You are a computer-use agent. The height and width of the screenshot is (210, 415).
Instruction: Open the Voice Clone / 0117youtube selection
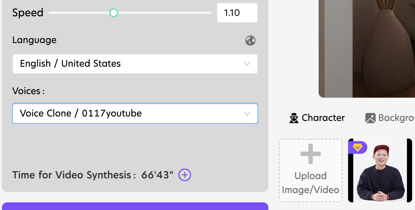click(81, 113)
